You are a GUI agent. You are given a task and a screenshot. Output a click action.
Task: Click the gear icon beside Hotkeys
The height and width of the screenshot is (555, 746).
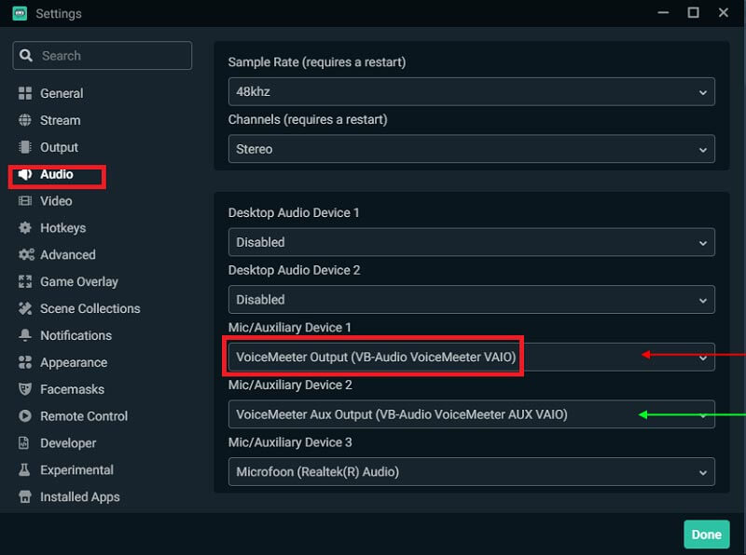coord(25,228)
